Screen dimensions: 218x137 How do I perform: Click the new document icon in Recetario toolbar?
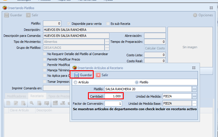click(9, 103)
